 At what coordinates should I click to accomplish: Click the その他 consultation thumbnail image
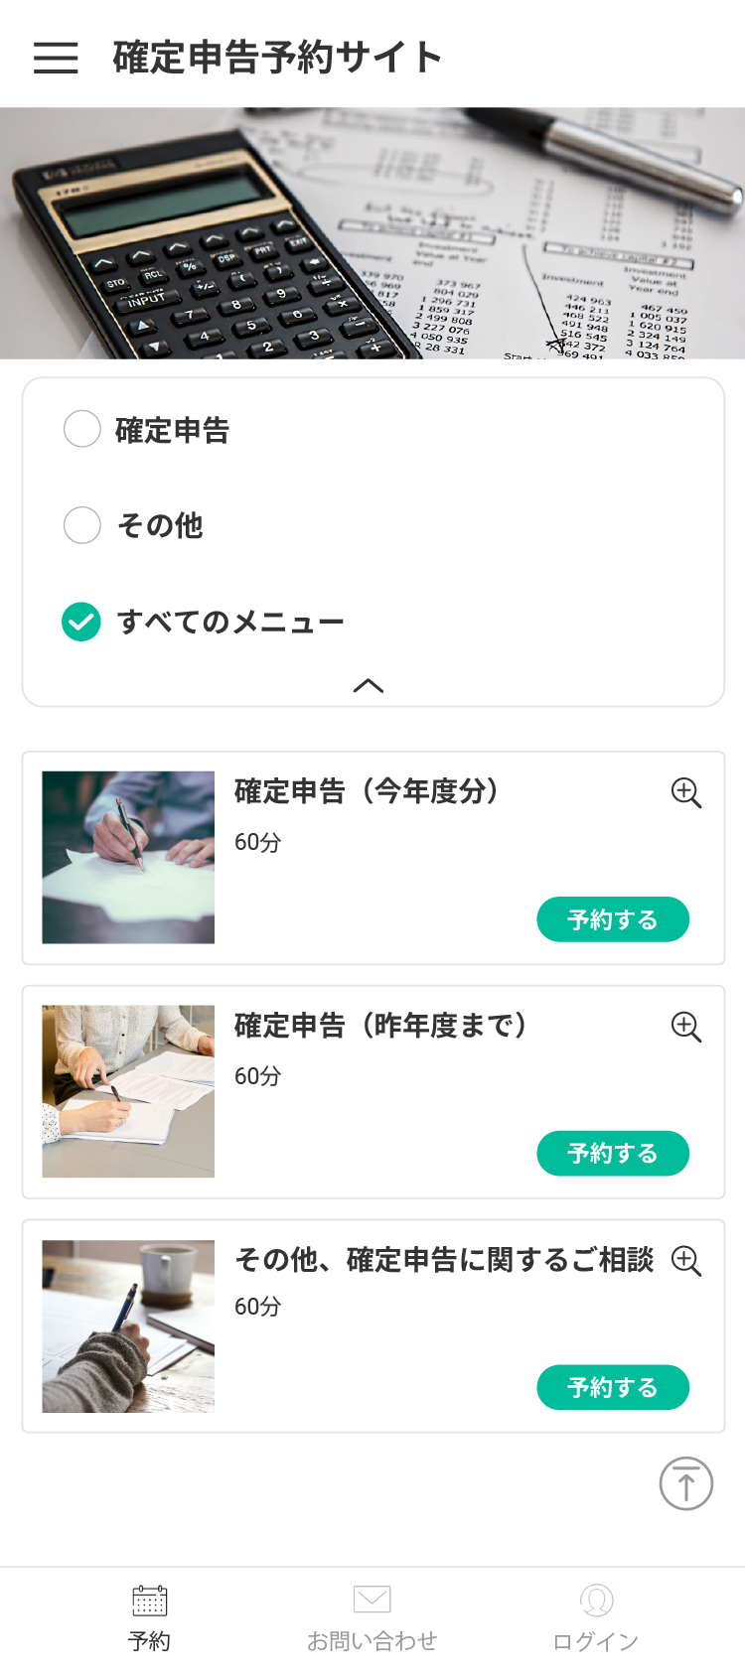[128, 1325]
